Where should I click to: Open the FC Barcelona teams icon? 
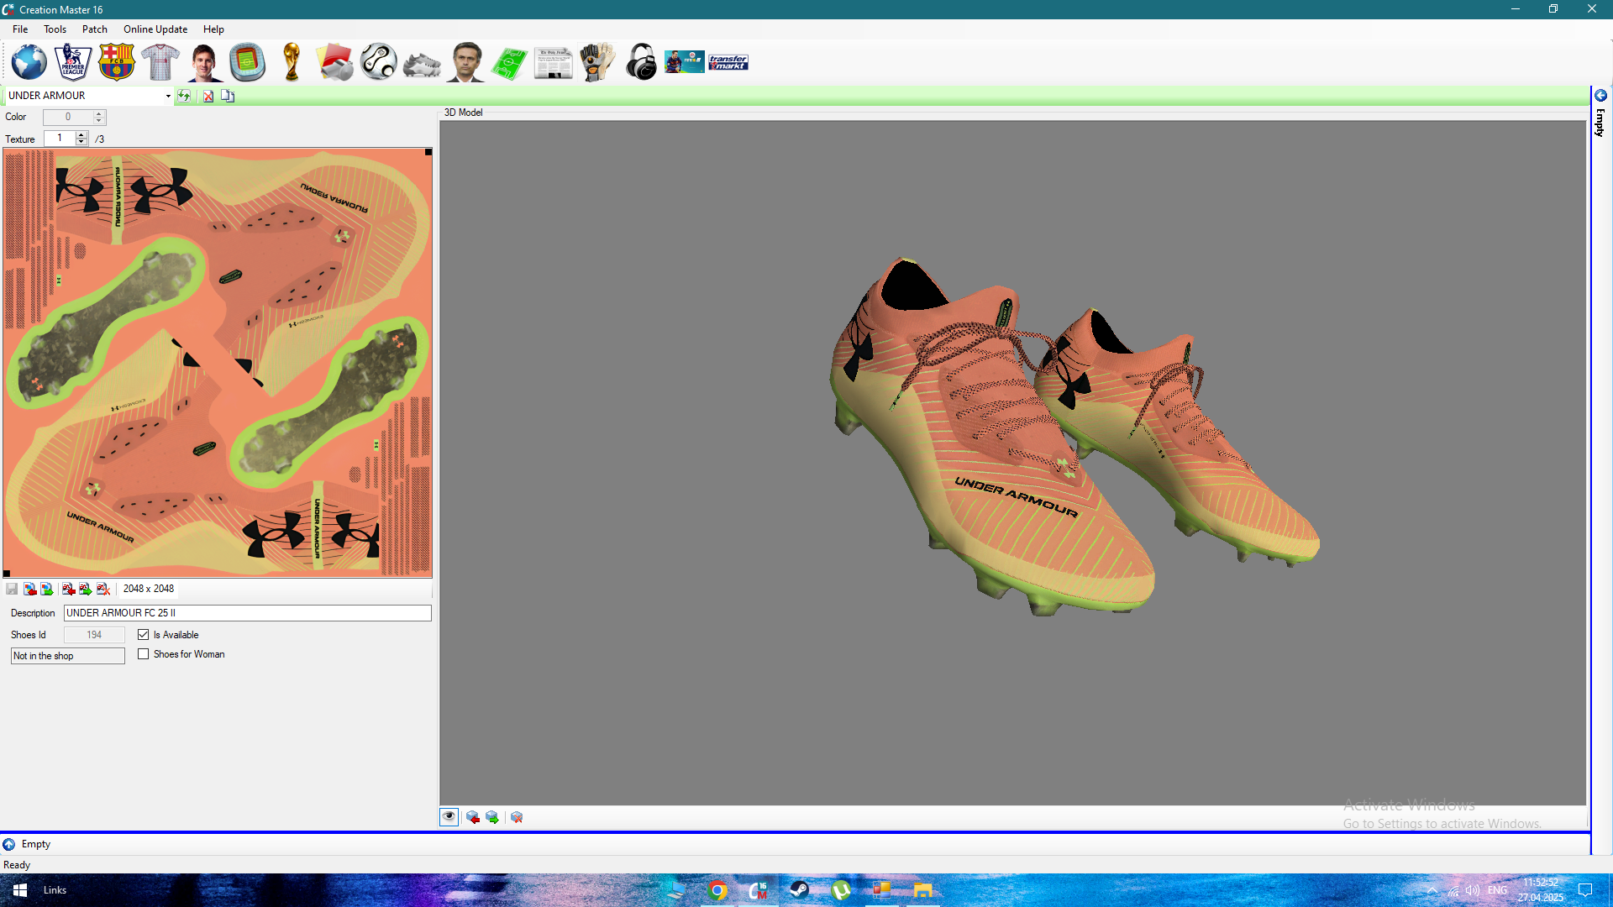(x=116, y=62)
